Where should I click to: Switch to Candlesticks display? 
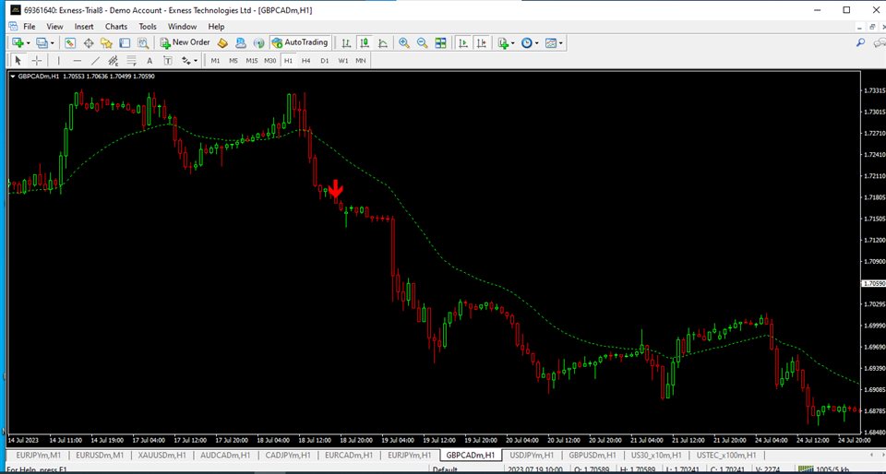[365, 43]
